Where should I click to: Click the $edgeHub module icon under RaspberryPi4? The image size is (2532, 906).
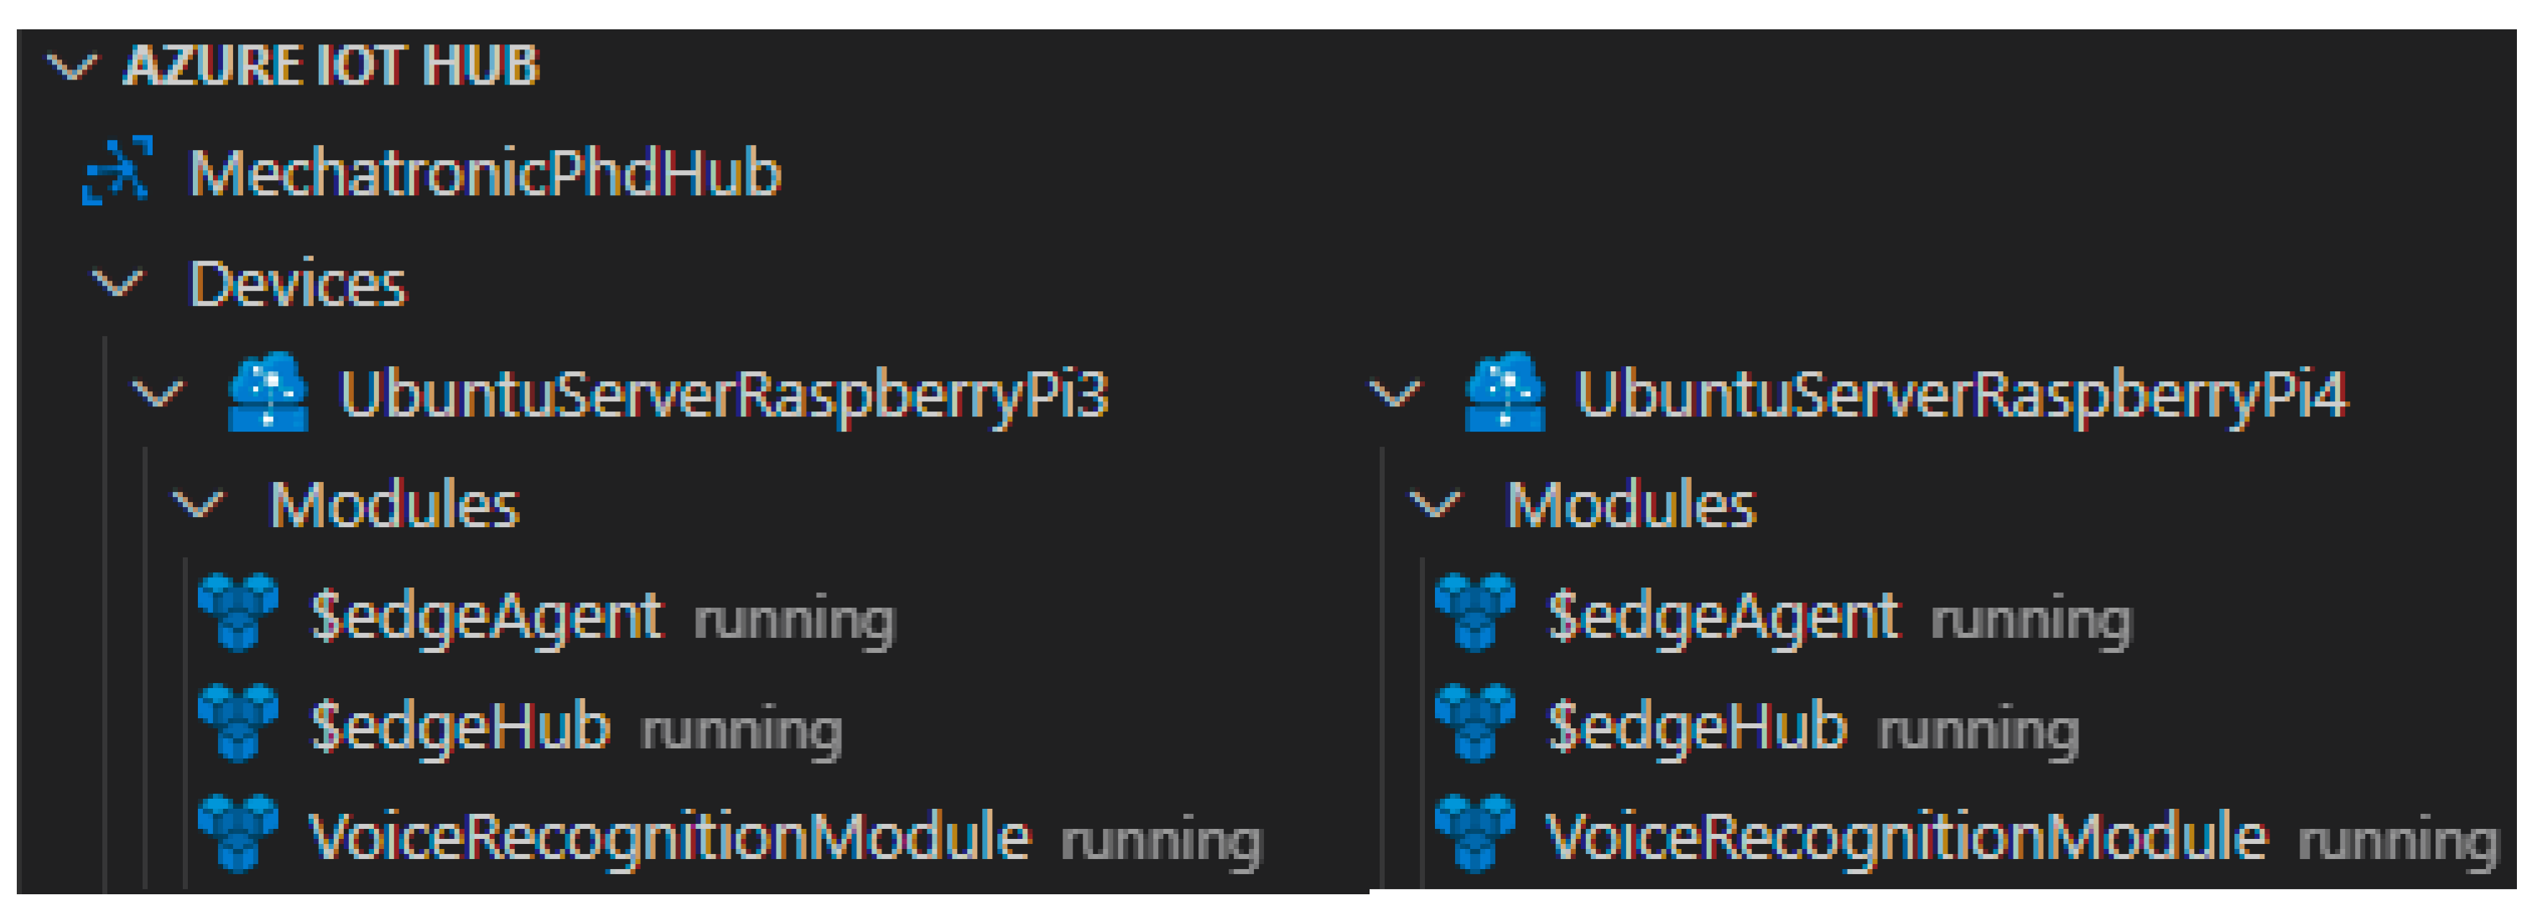click(x=1474, y=723)
